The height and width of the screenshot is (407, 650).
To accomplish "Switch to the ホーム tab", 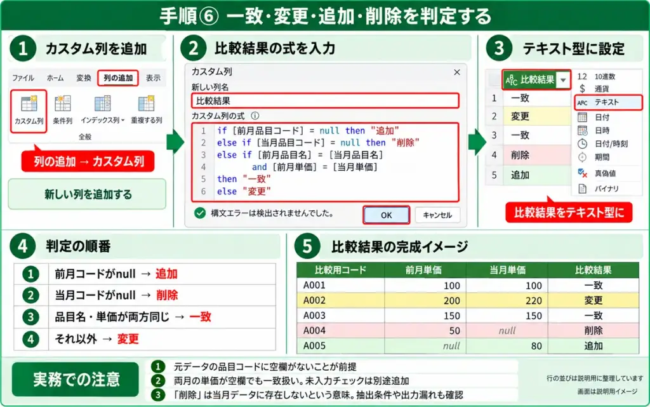I will pos(55,78).
